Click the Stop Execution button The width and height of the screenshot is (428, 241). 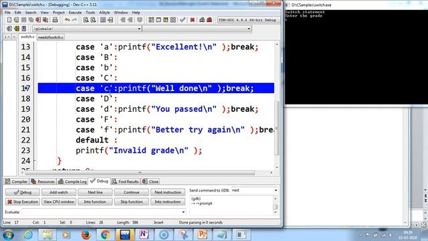(x=23, y=202)
